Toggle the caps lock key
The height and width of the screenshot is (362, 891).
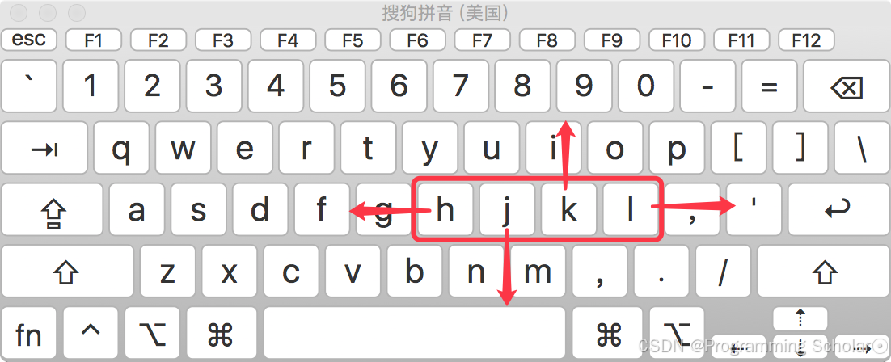click(53, 210)
